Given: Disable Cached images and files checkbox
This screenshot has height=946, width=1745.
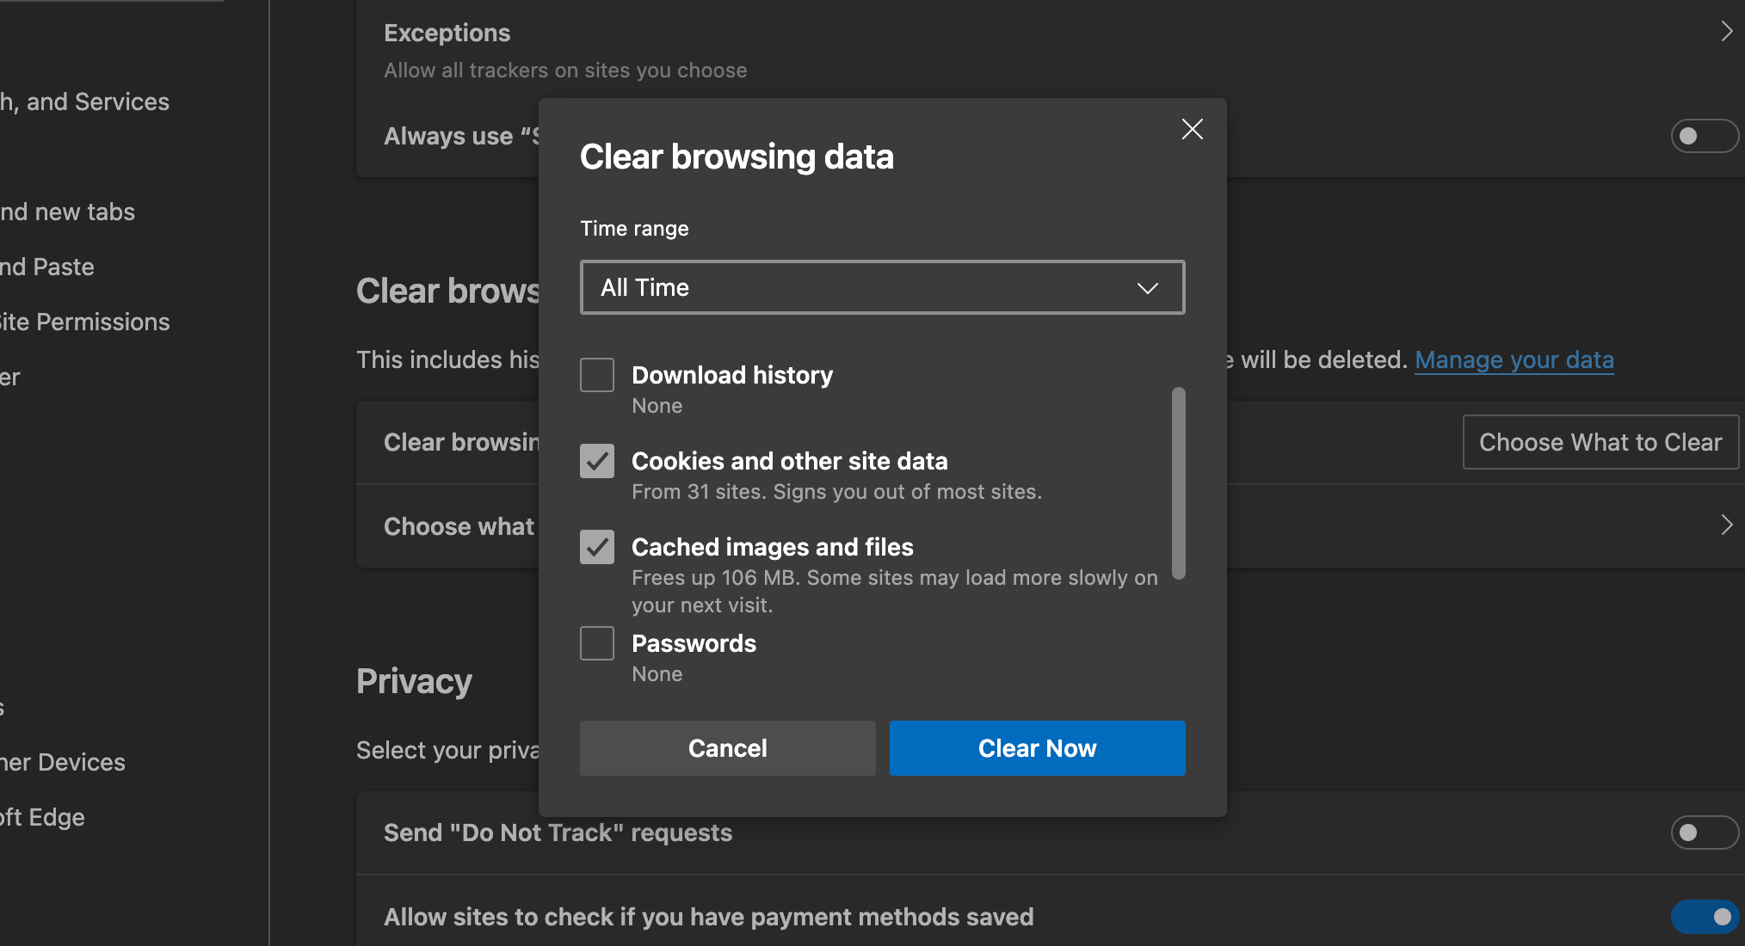Looking at the screenshot, I should (597, 545).
